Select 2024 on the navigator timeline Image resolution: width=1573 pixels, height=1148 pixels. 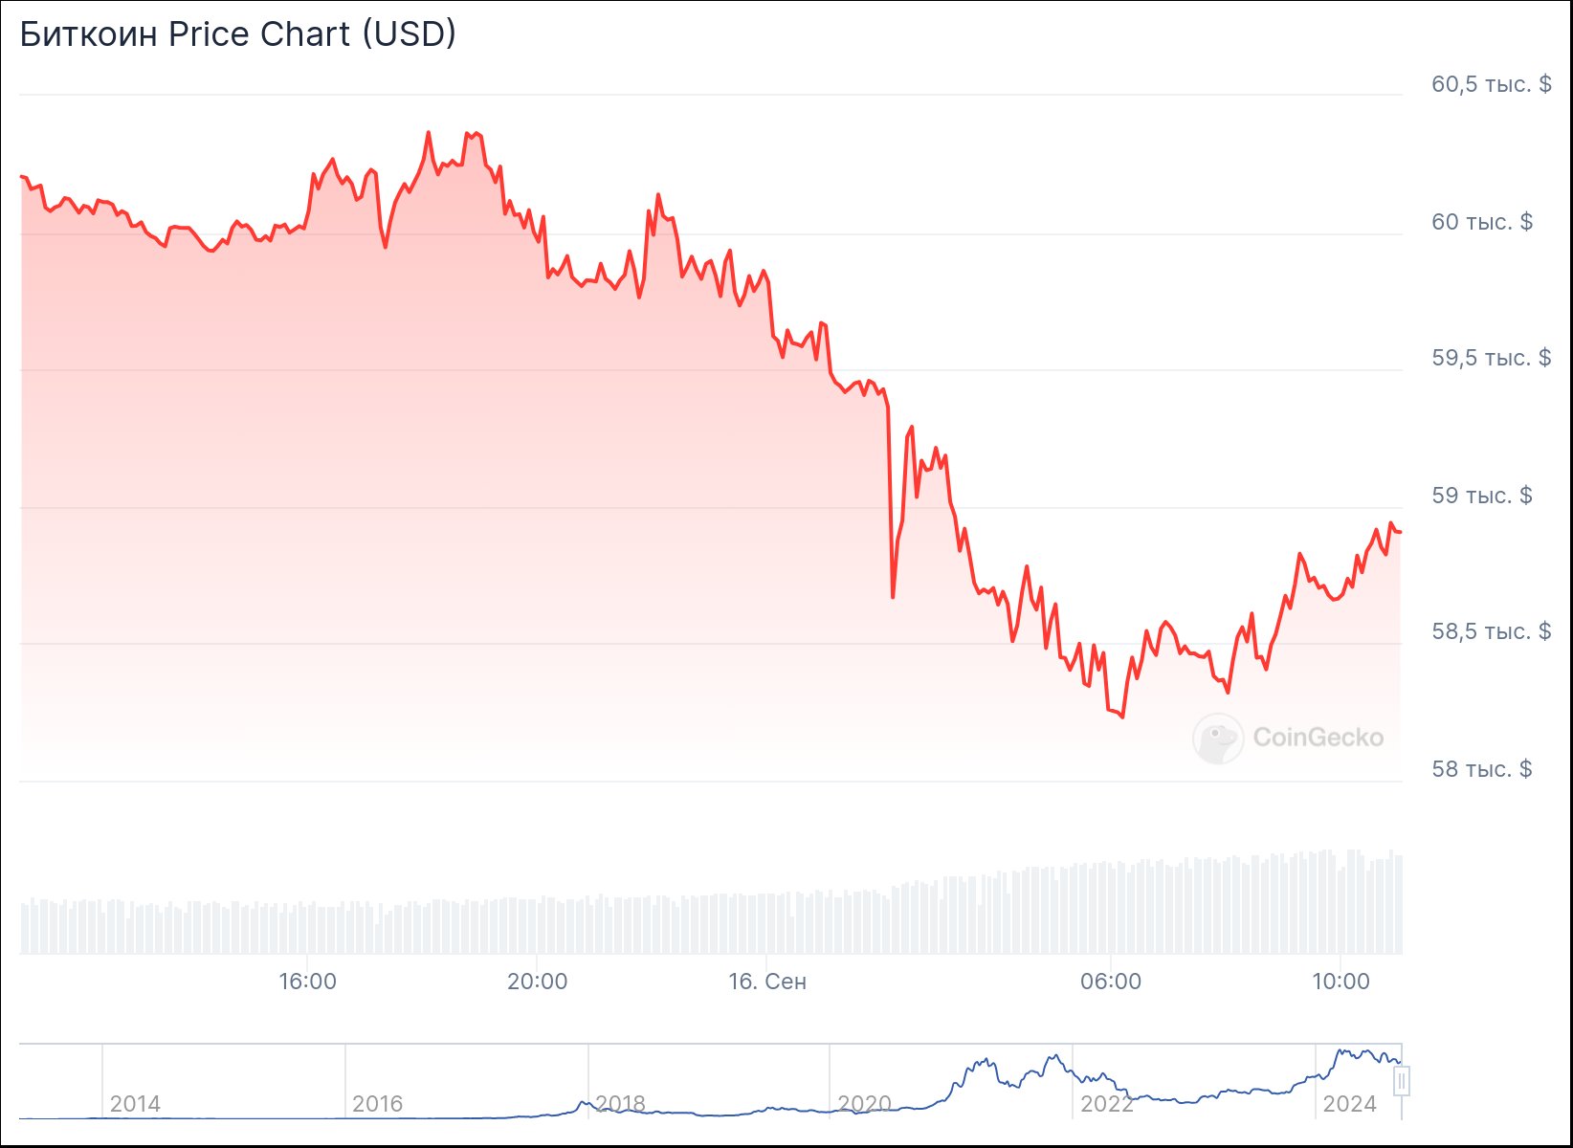(x=1348, y=1104)
